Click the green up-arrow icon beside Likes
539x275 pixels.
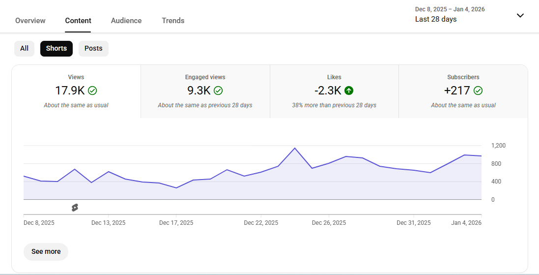point(349,91)
